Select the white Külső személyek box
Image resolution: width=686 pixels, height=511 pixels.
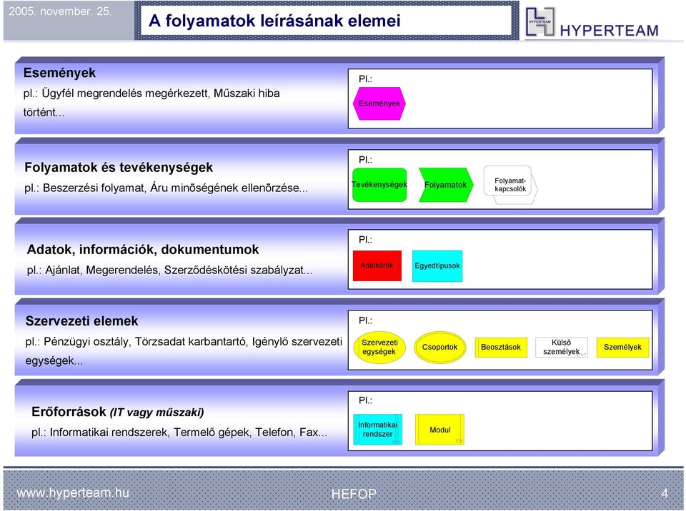pos(562,347)
